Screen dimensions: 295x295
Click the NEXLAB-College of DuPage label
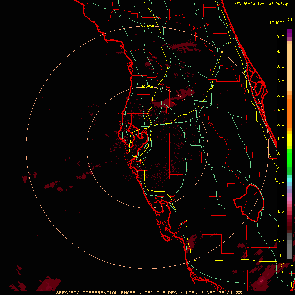coord(262,4)
